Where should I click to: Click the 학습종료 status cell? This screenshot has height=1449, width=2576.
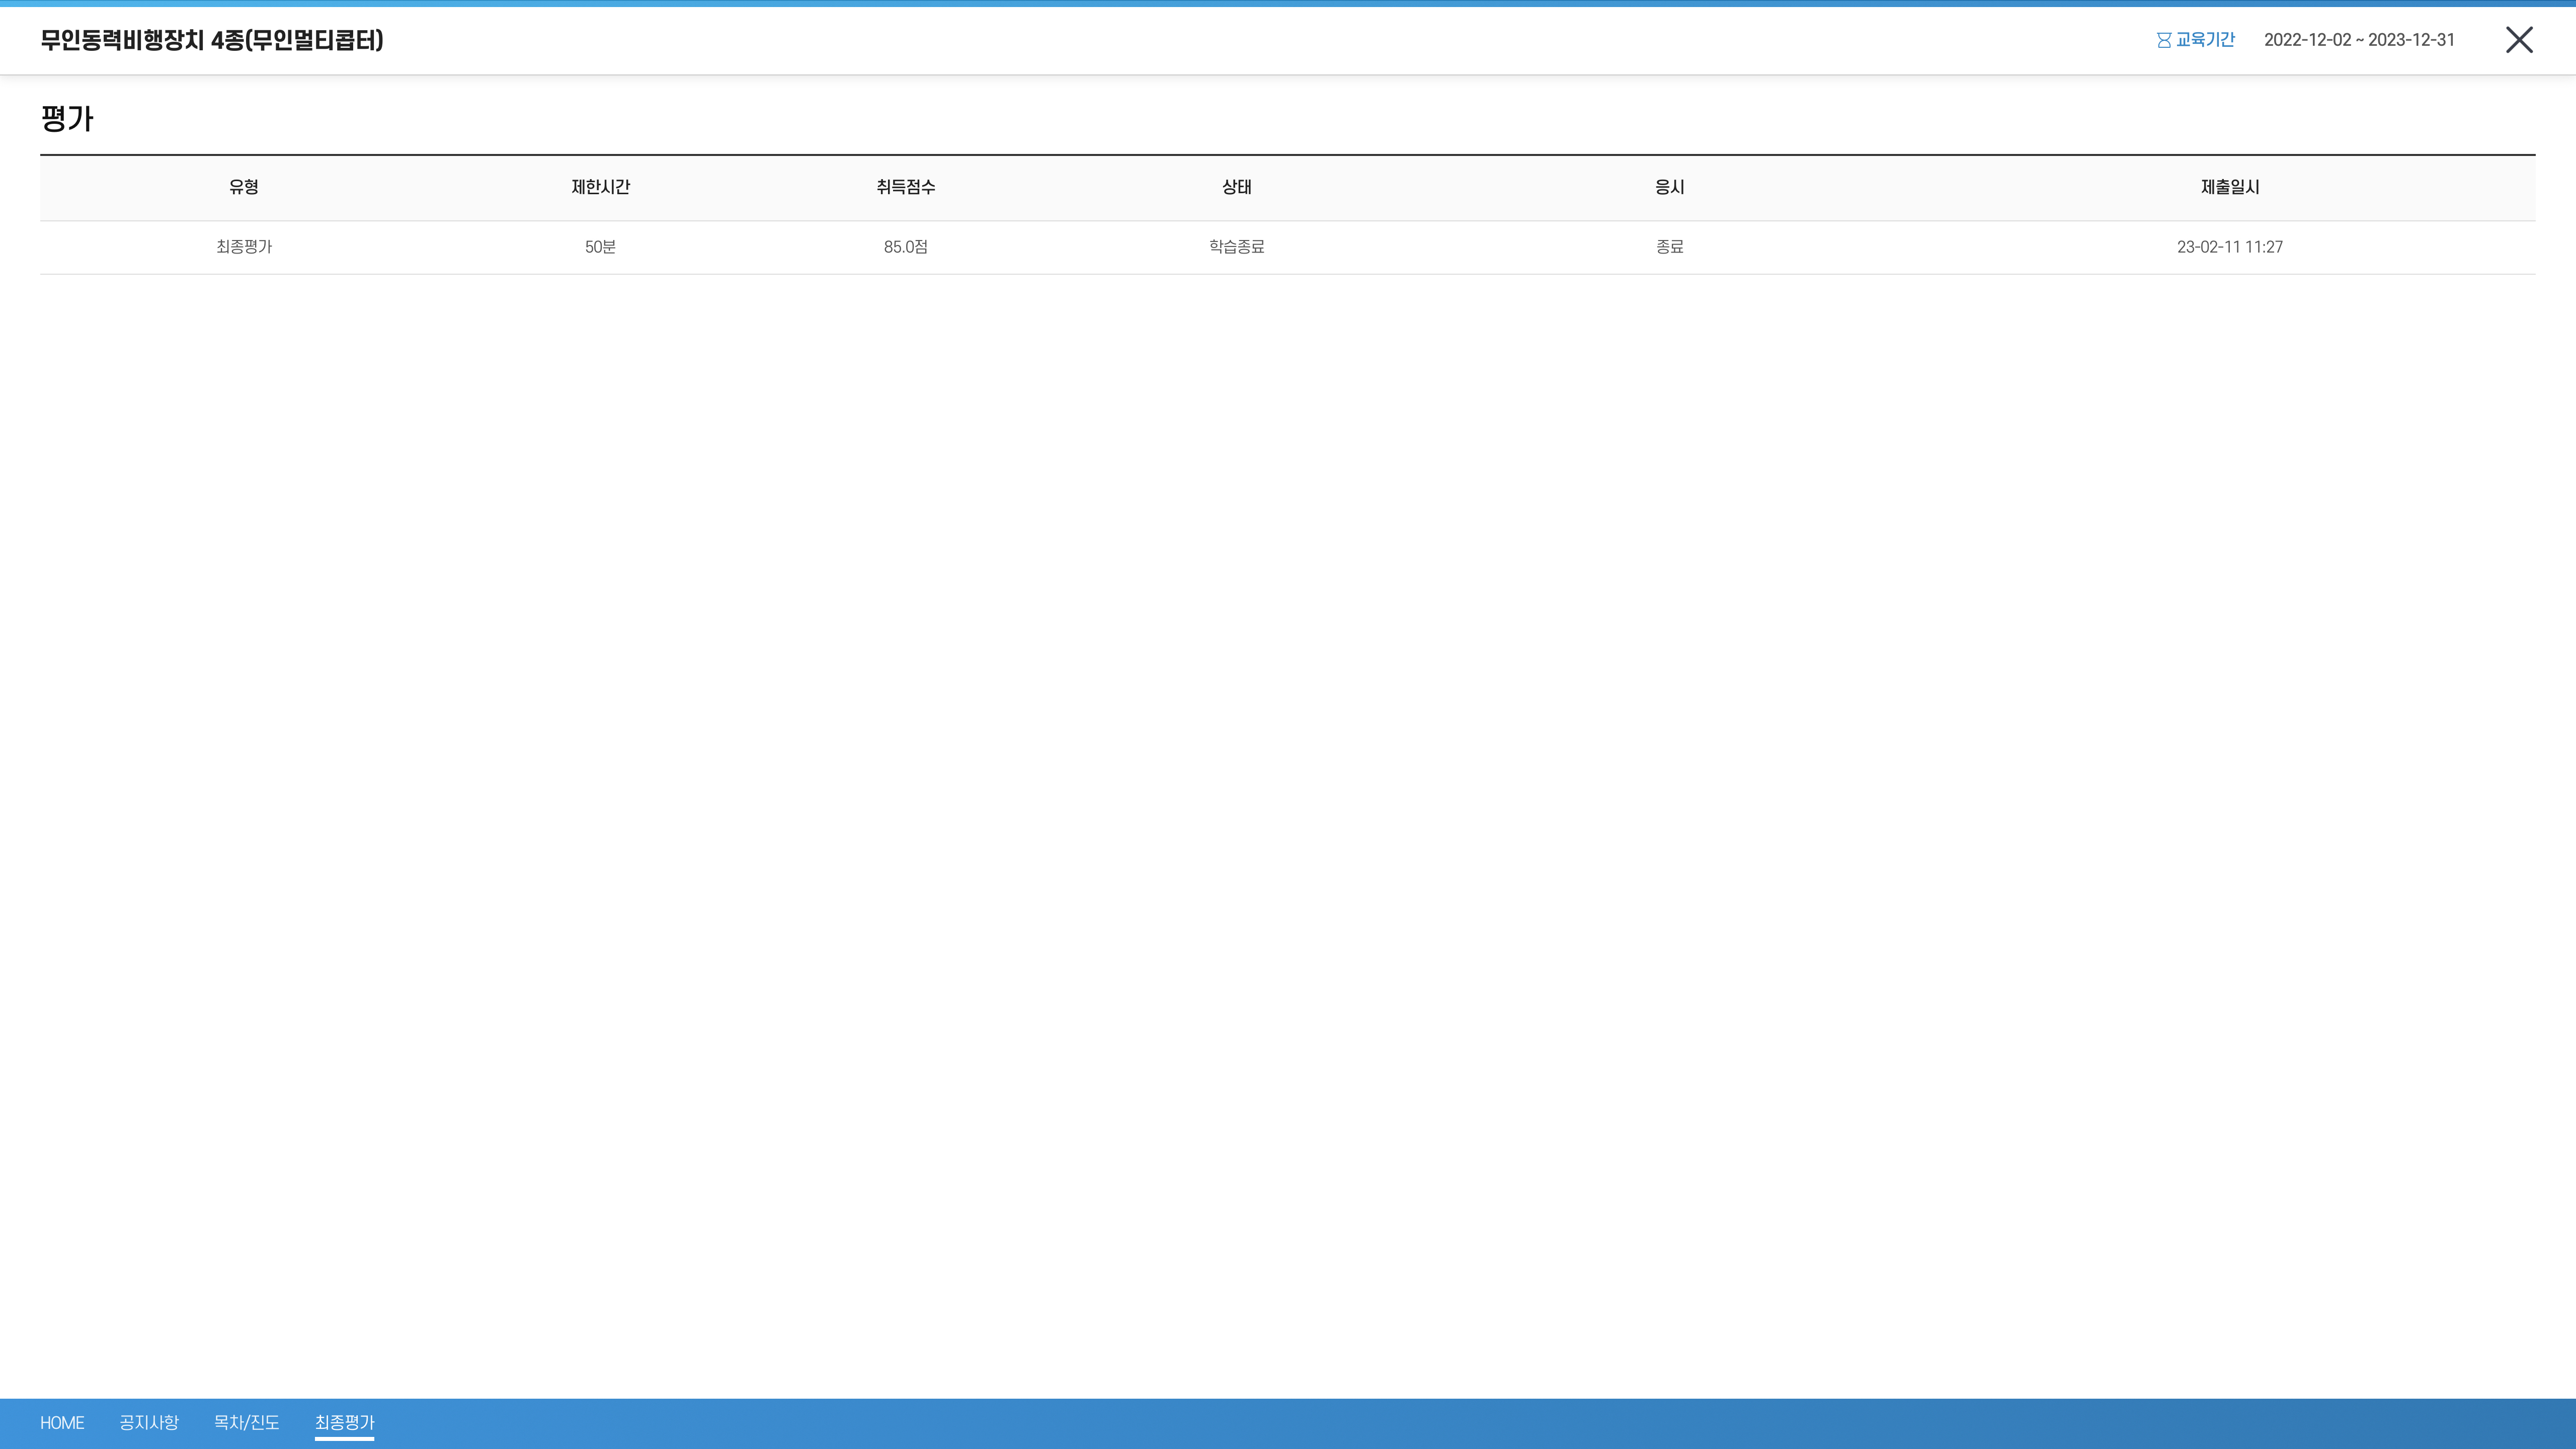click(1236, 247)
